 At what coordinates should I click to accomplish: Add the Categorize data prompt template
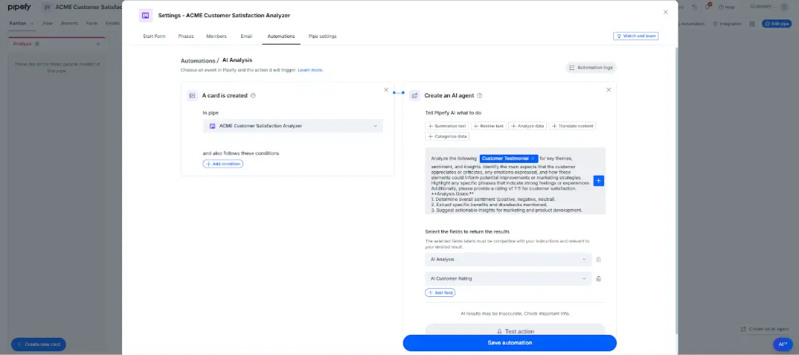pos(447,137)
